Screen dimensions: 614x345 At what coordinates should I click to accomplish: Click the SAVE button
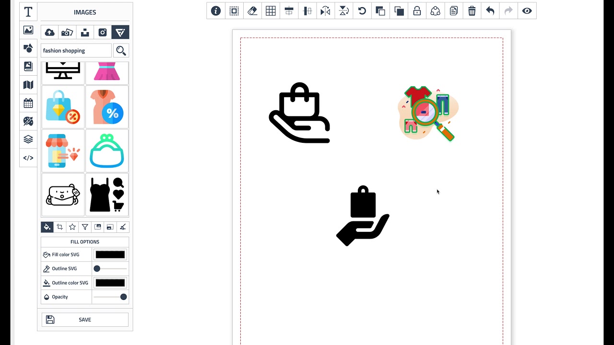click(85, 320)
